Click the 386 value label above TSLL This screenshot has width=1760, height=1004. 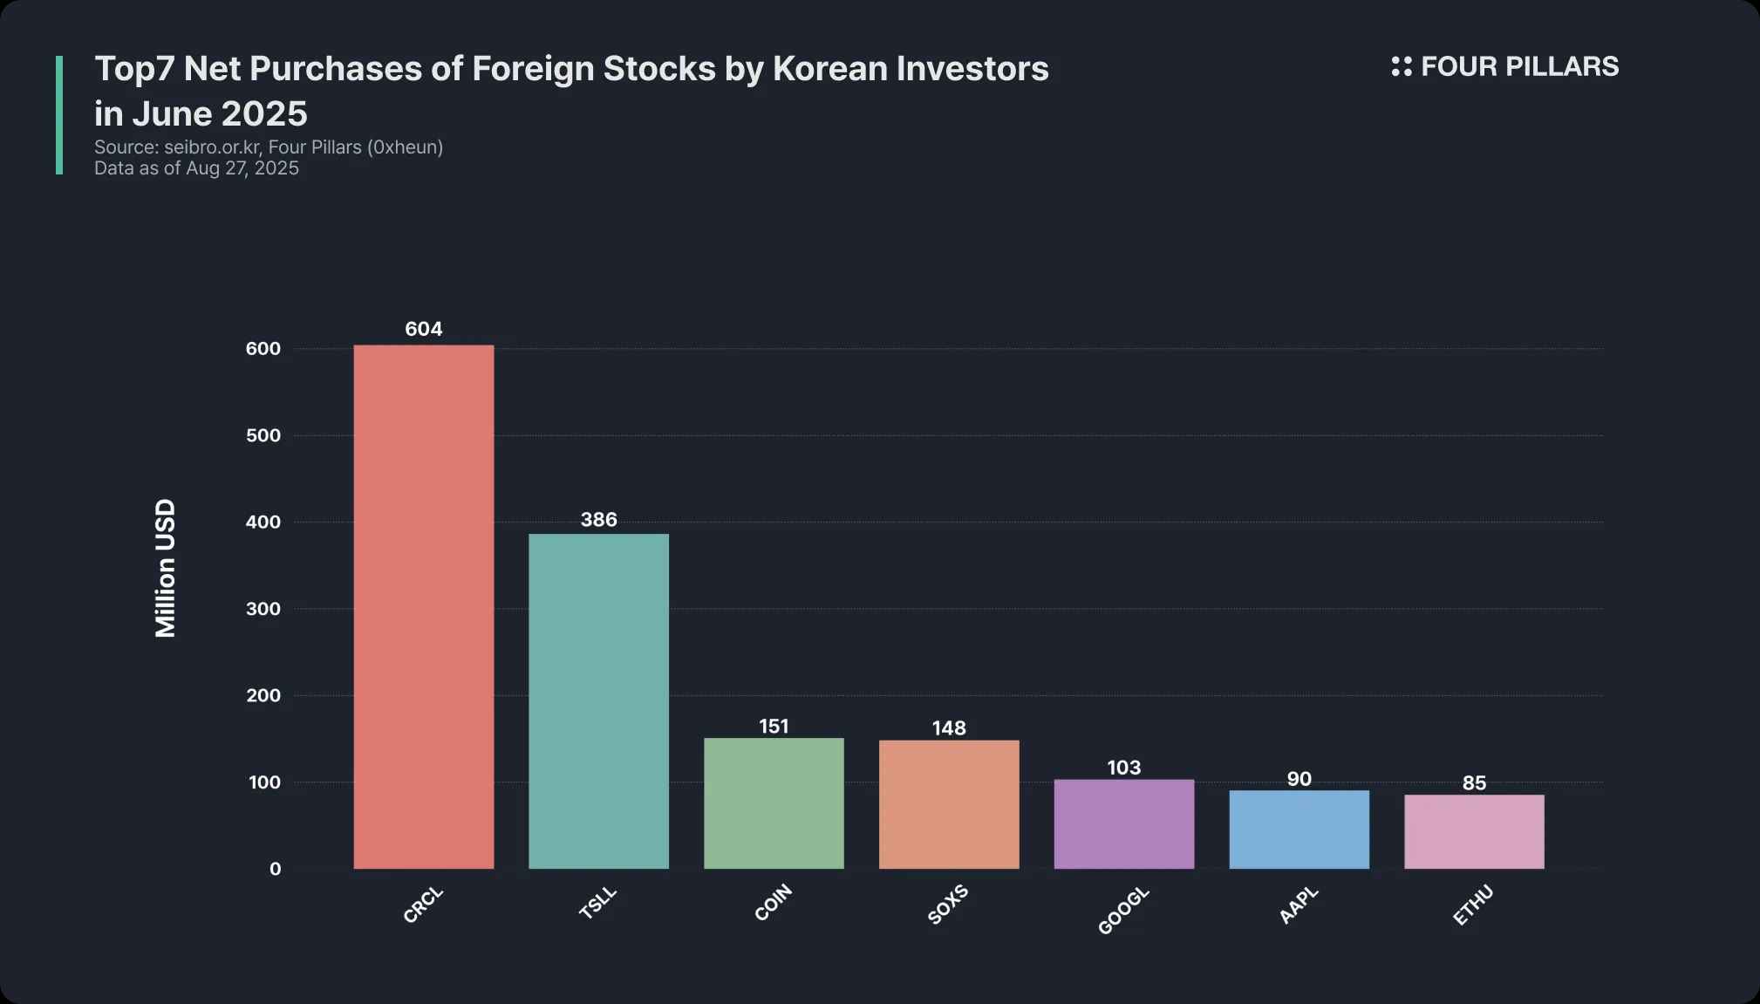click(x=598, y=520)
